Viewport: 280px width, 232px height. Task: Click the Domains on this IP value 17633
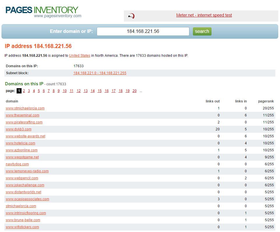tap(79, 66)
